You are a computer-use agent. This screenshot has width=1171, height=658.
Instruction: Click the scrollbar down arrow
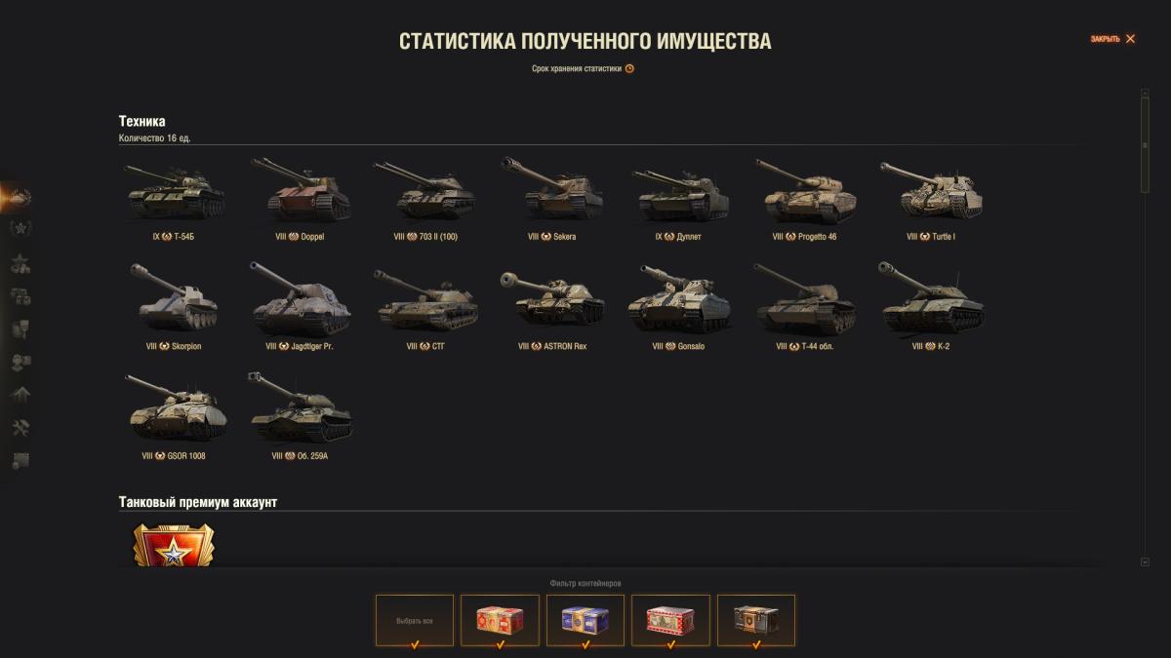coord(1145,562)
